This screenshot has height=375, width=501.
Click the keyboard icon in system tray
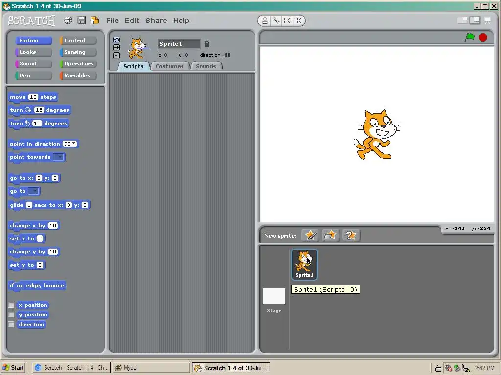pos(438,368)
